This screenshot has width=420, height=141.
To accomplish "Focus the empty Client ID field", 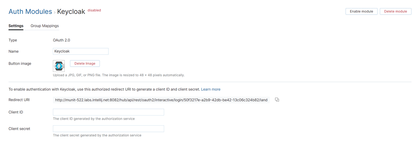I will point(108,112).
